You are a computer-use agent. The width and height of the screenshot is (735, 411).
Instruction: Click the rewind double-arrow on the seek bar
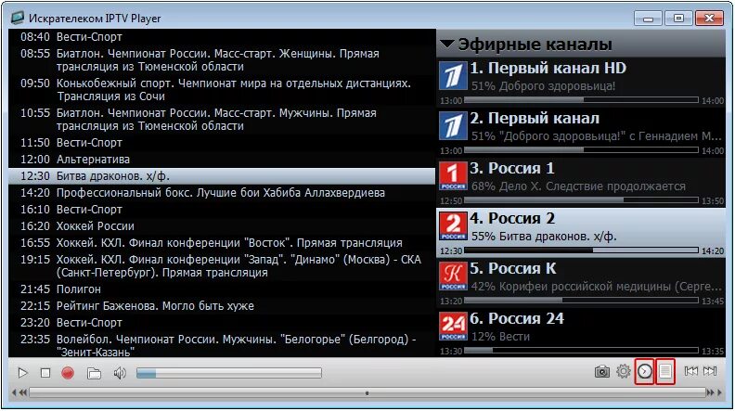(x=22, y=392)
